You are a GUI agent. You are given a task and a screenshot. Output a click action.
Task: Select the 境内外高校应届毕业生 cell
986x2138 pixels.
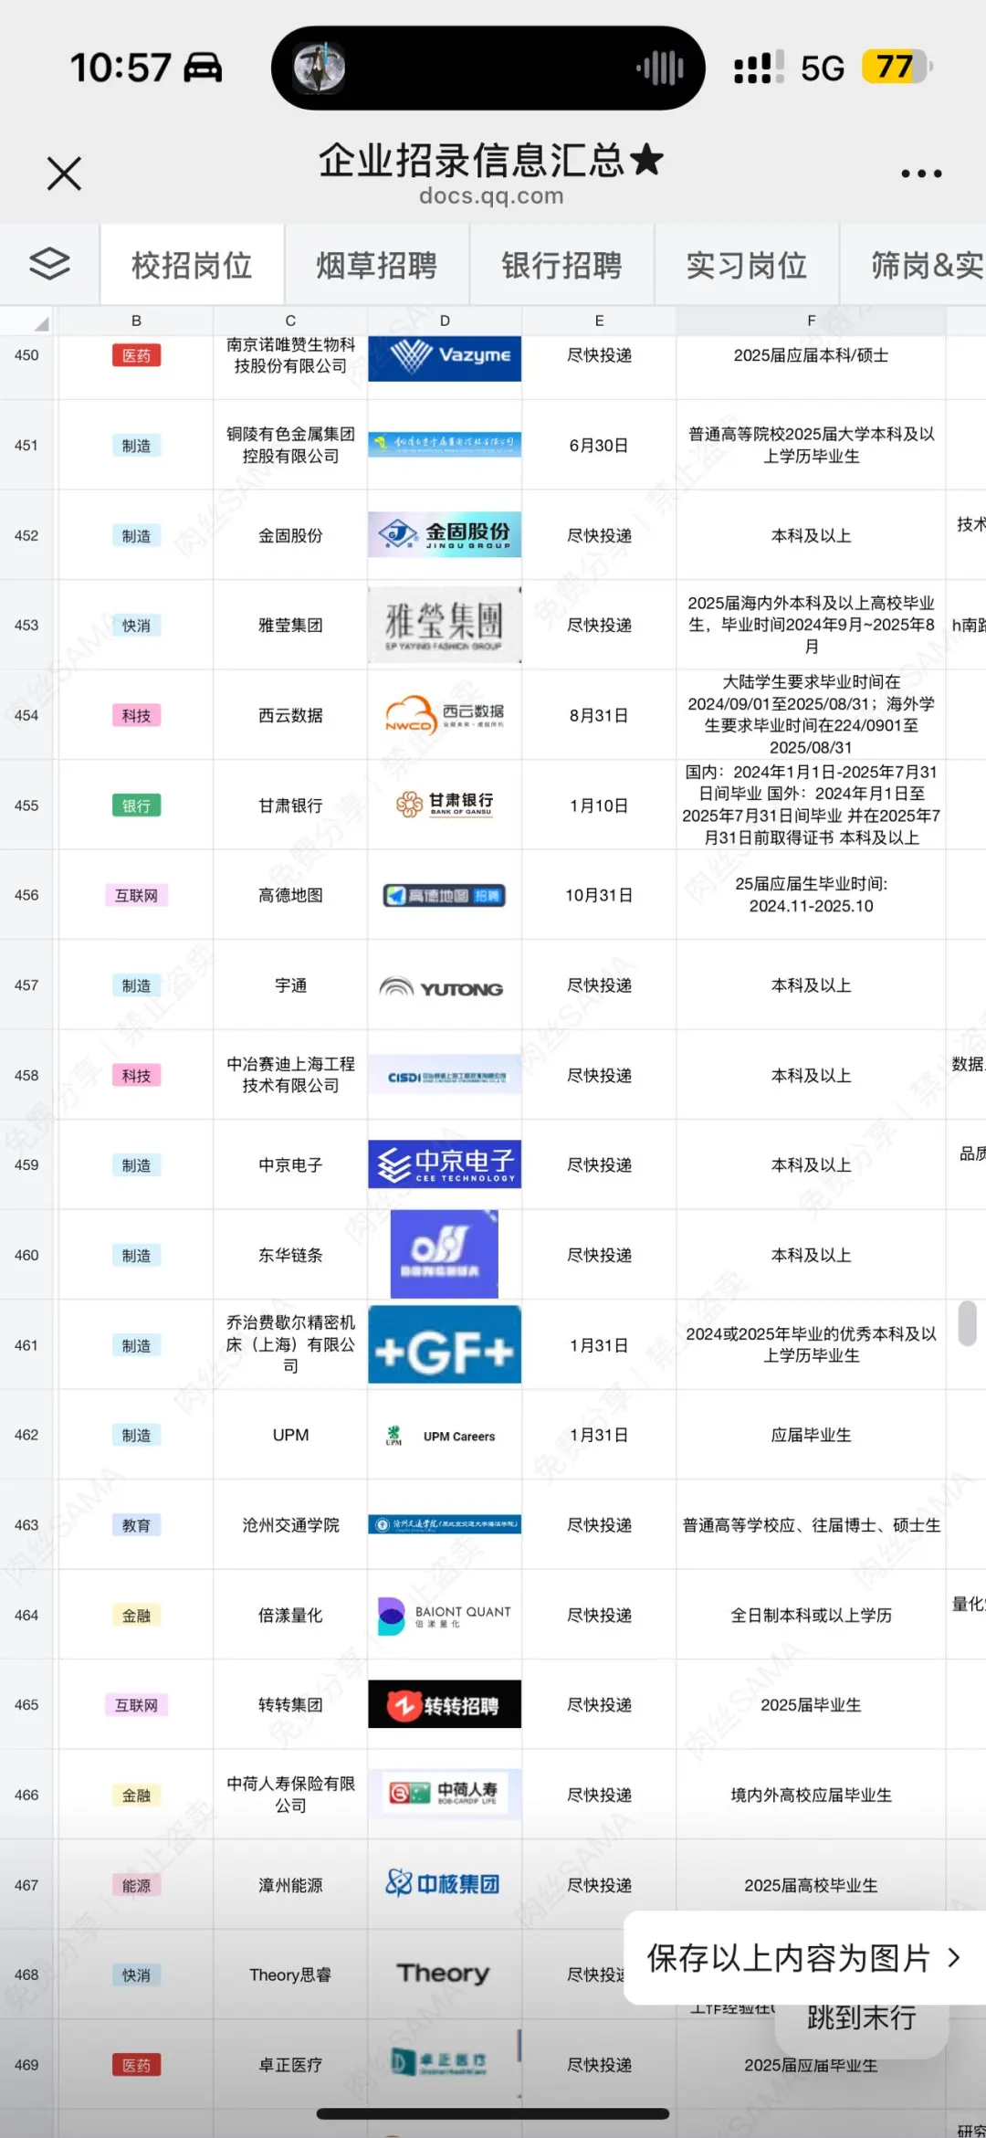click(811, 1795)
